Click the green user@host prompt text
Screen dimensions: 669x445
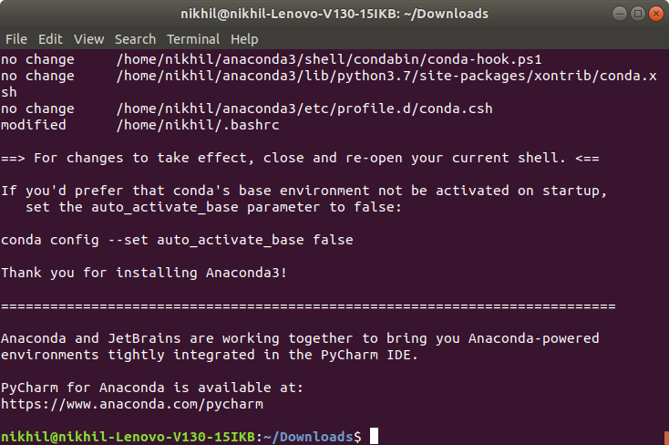[x=128, y=437]
